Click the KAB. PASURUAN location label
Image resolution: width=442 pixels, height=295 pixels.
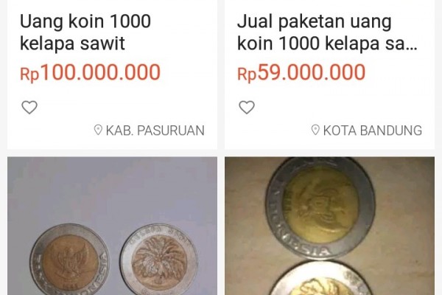[x=155, y=131]
